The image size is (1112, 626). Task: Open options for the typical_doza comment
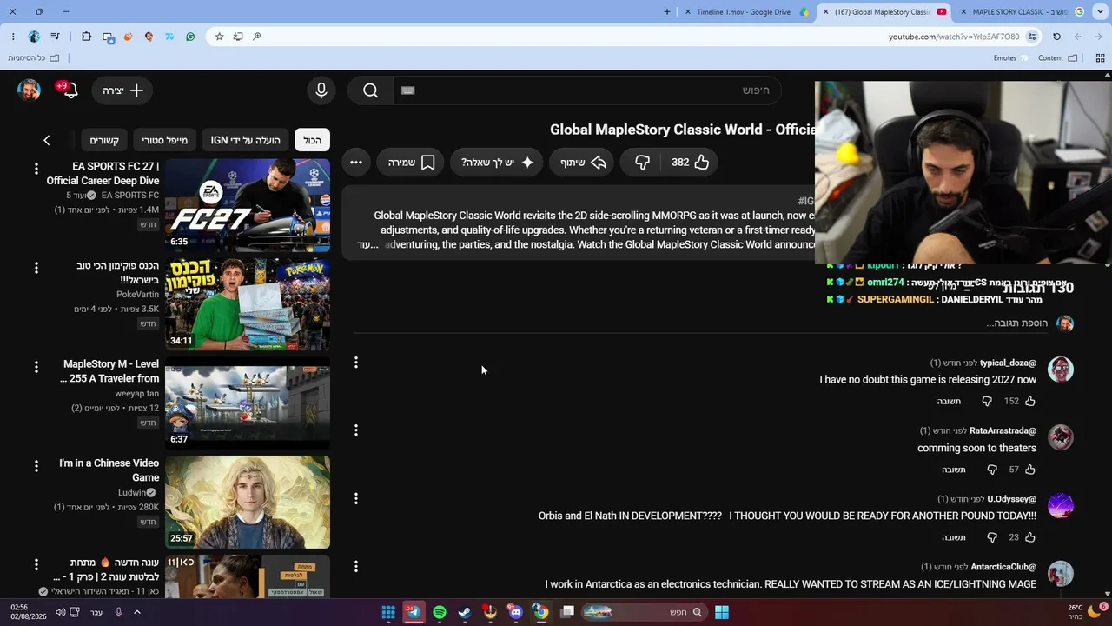(356, 363)
